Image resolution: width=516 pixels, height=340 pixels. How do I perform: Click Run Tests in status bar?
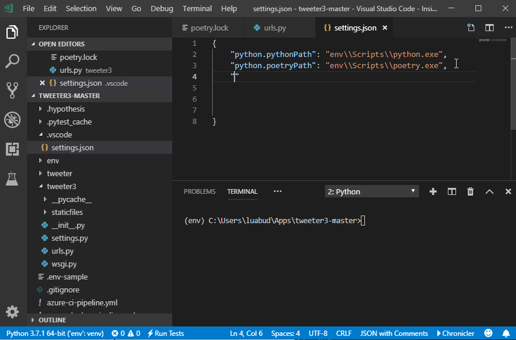click(x=166, y=334)
